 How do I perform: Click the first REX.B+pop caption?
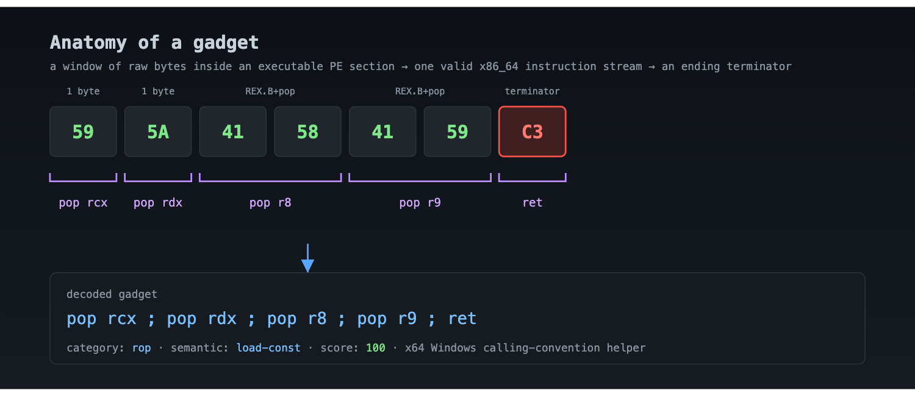coord(270,91)
